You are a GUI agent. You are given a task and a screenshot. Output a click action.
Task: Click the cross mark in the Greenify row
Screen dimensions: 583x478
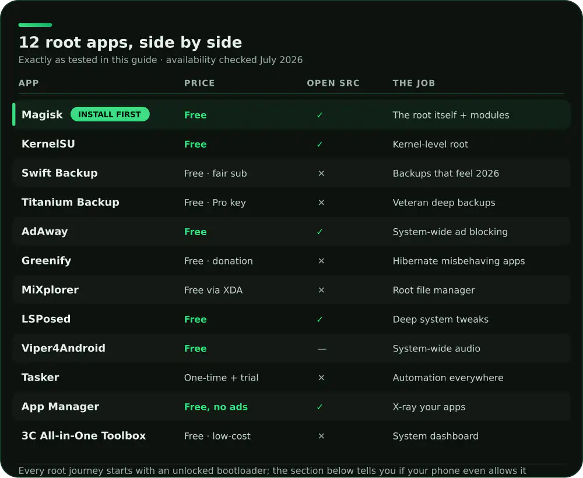(322, 261)
